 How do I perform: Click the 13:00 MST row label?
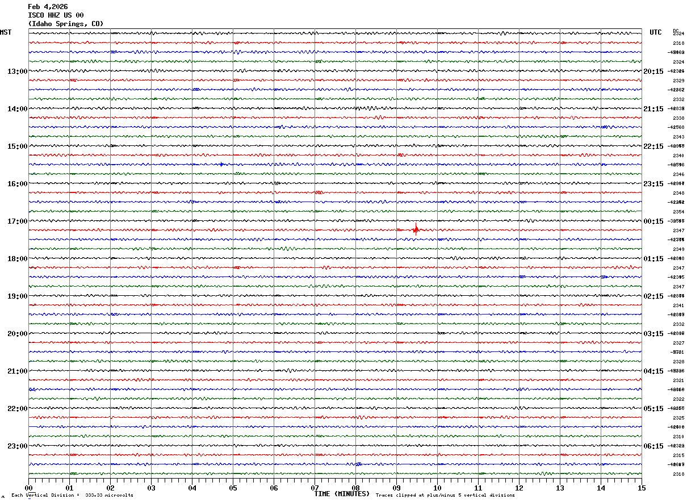[17, 71]
